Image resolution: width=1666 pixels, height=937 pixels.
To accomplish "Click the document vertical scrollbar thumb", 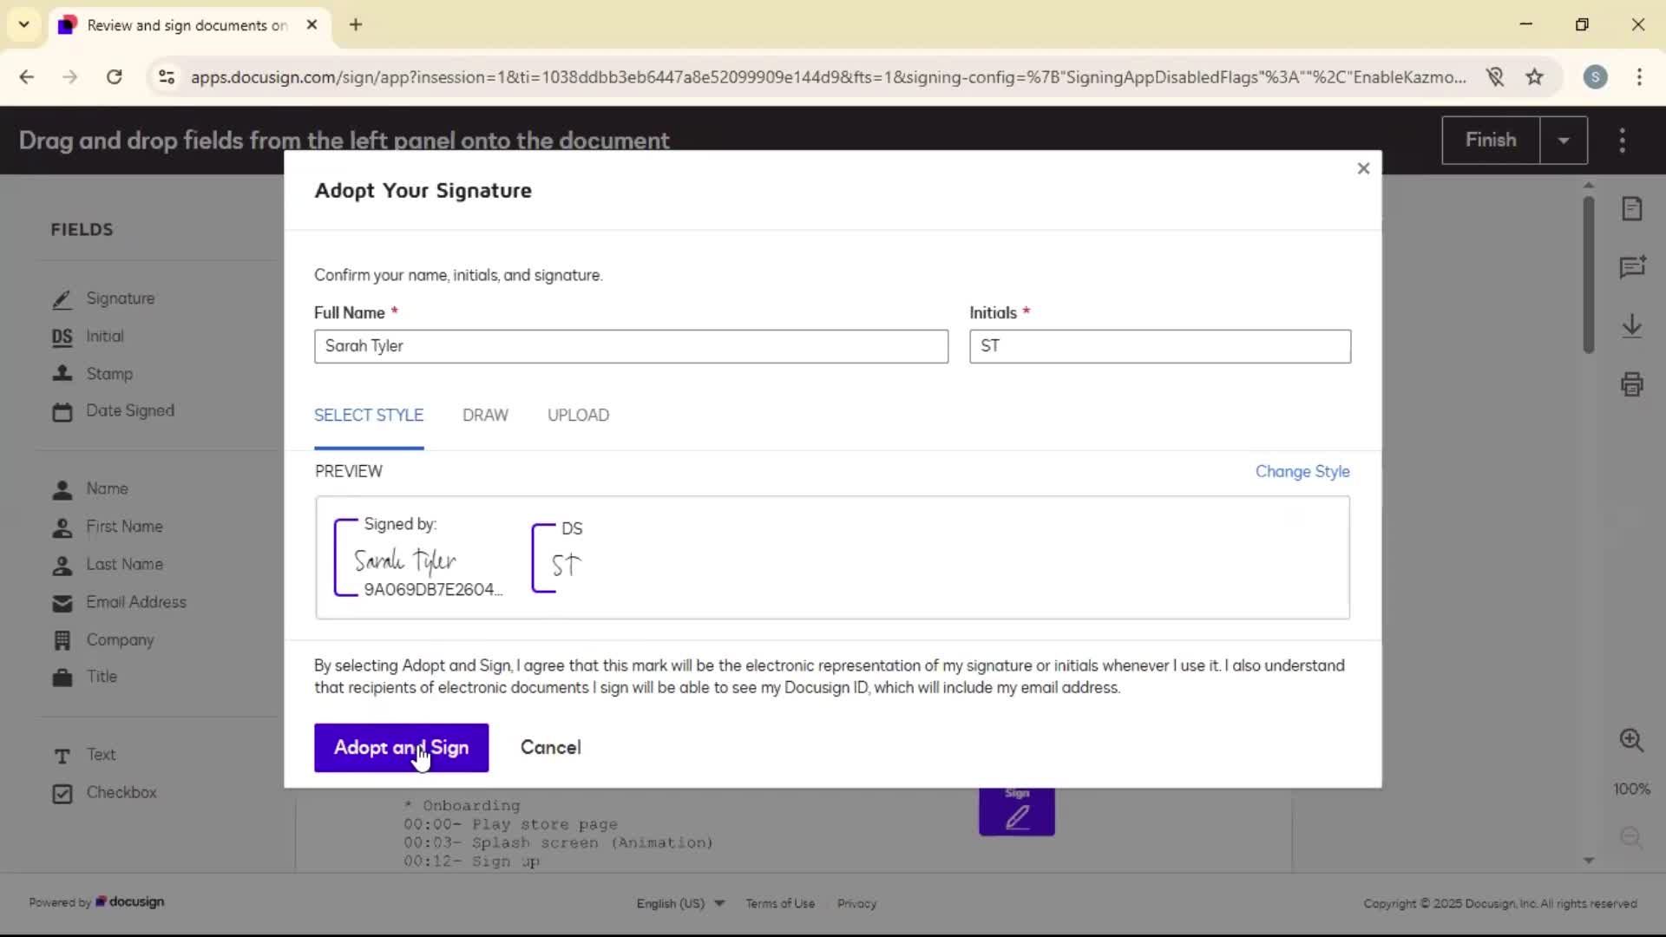I will 1589,274.
